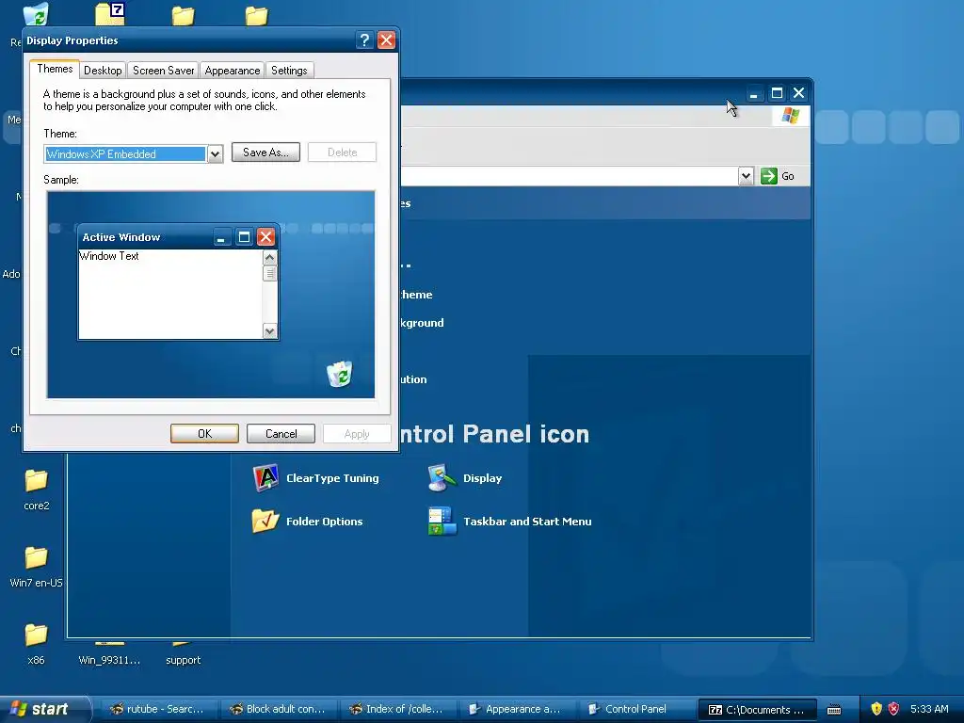This screenshot has width=964, height=723.
Task: Select the x86 folder on the desktop
Action: [x=37, y=644]
